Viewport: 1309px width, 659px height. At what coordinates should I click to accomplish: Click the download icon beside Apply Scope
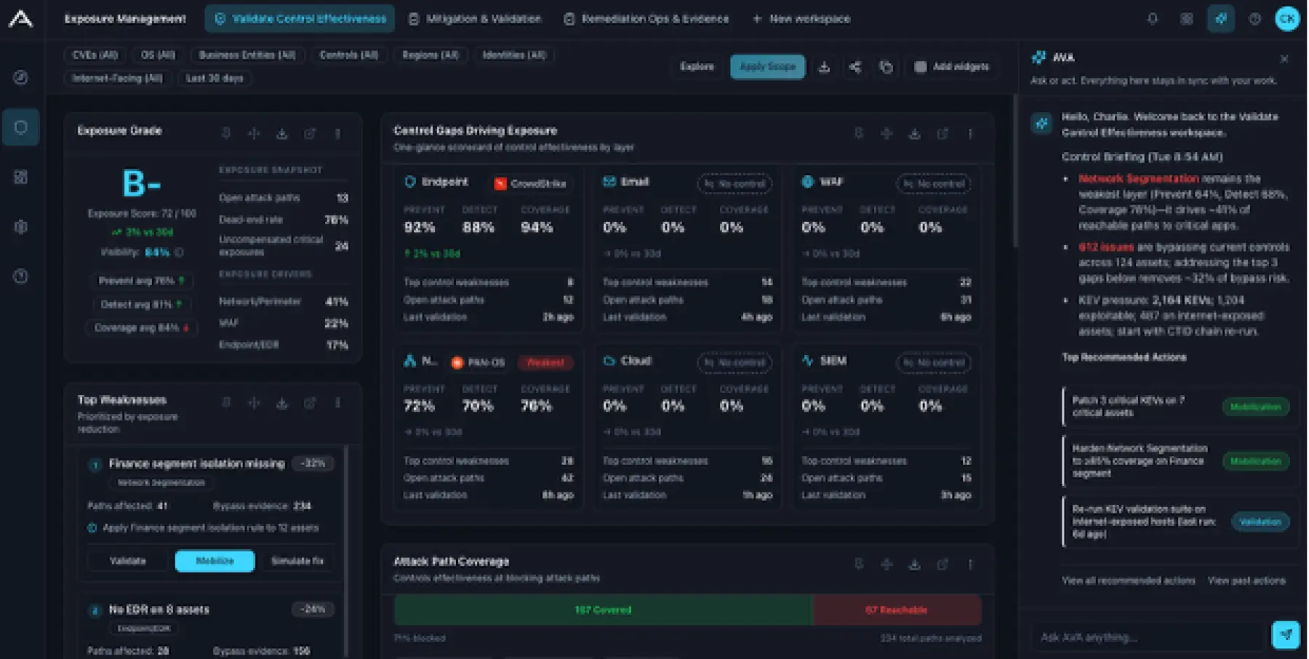pos(824,67)
